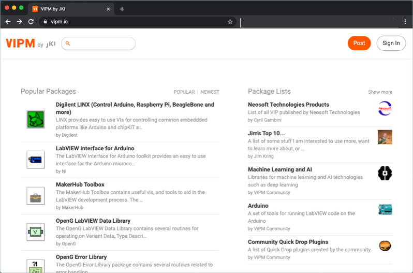Image resolution: width=413 pixels, height=273 pixels.
Task: Click the OpenG LabVIEW Data Library icon
Action: pos(36,232)
